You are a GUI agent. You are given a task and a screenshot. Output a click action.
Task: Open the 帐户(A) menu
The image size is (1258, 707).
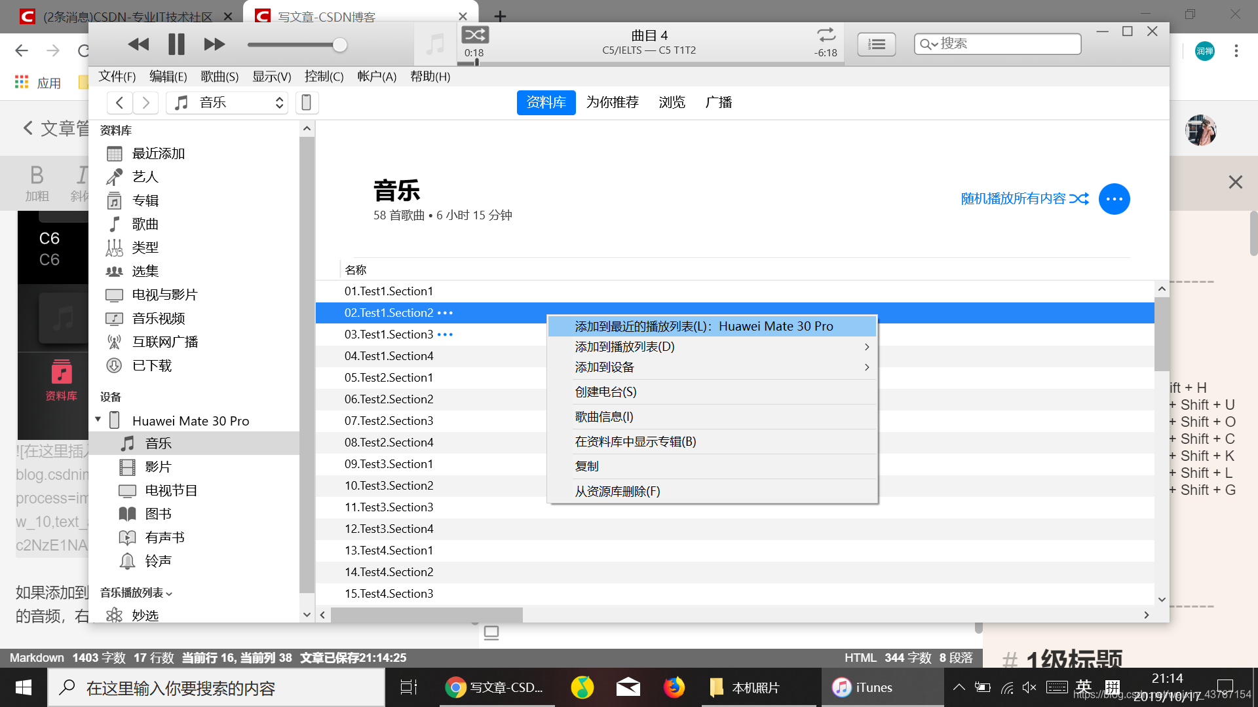(x=377, y=77)
